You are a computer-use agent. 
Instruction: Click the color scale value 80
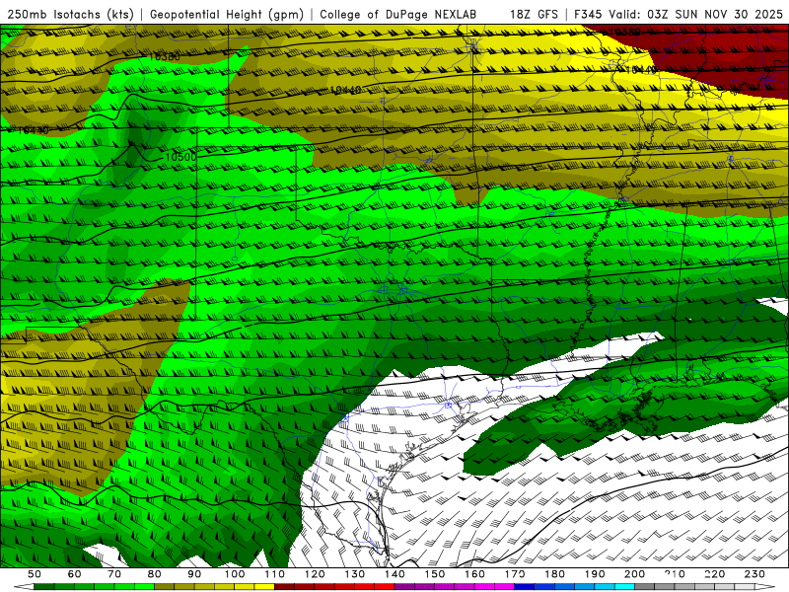(x=155, y=574)
